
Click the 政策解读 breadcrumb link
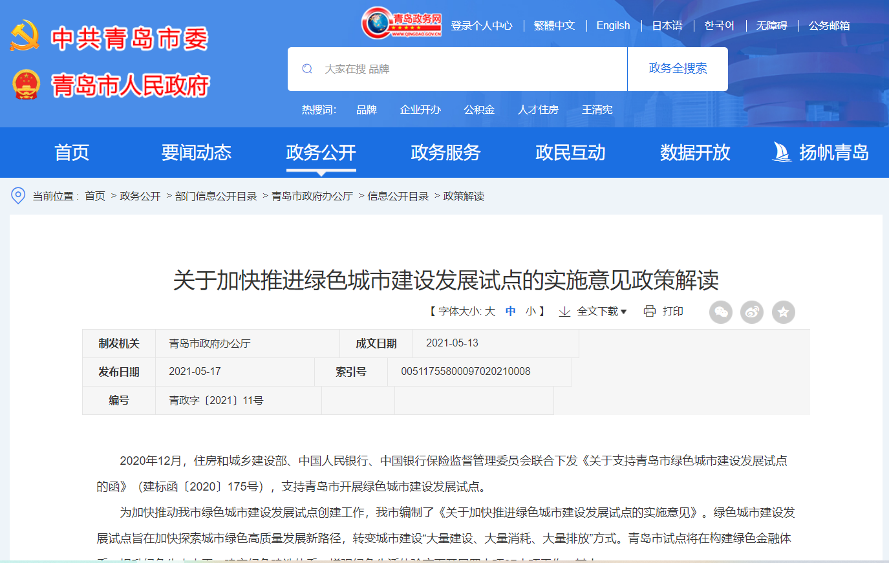[x=463, y=196]
